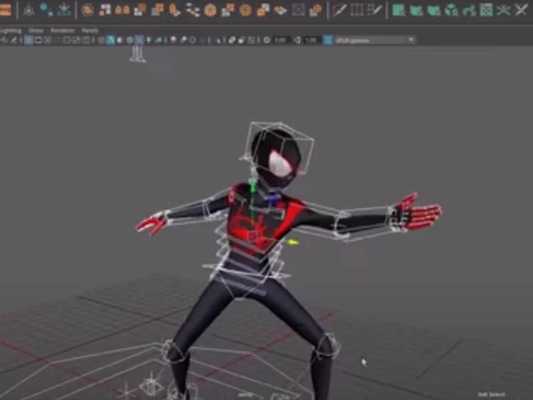Click the teal crown-shaped shelf icon
533x400 pixels.
point(63,10)
